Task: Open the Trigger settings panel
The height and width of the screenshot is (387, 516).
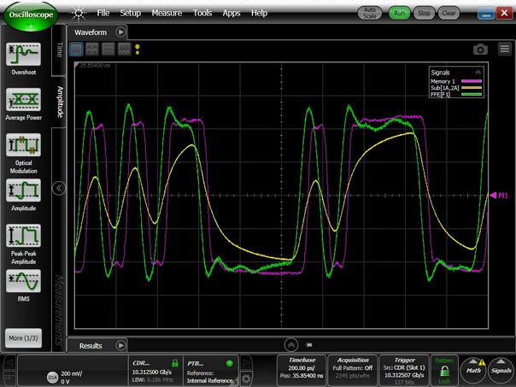Action: [404, 370]
